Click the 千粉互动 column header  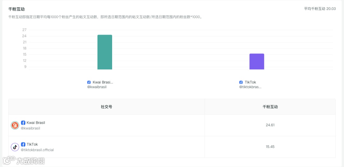pos(270,107)
